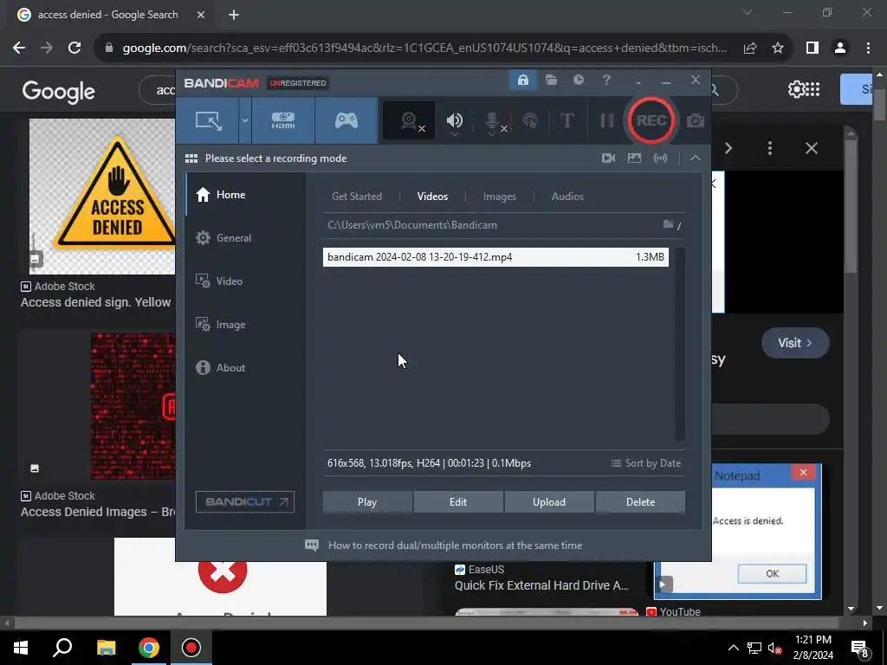Switch to Images tab

[500, 197]
